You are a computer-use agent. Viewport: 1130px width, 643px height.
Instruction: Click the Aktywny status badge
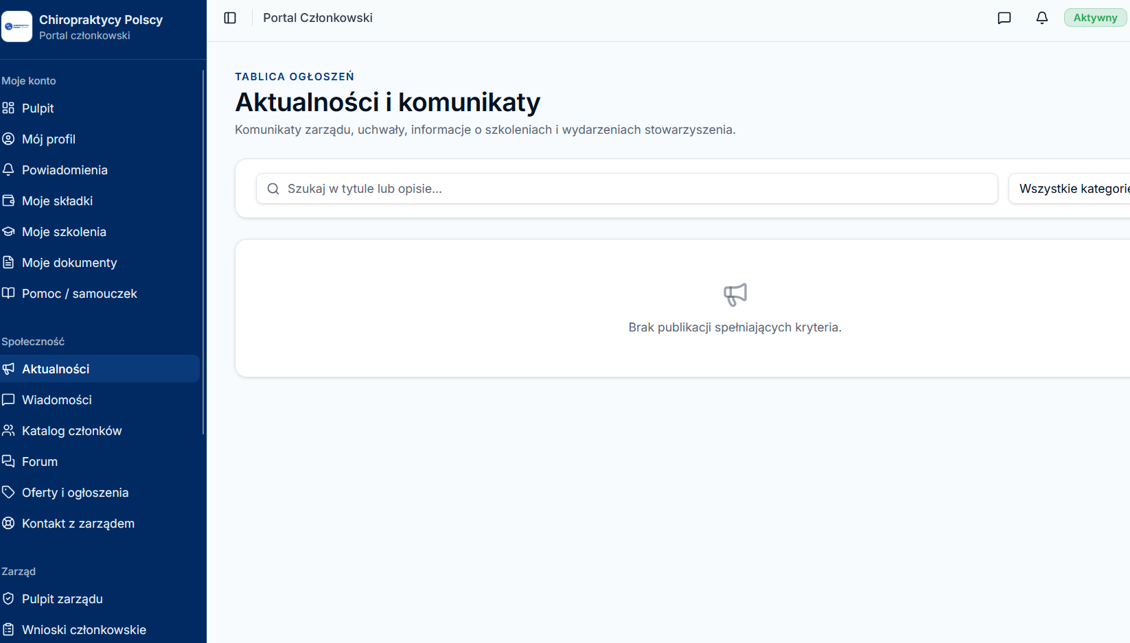pos(1096,18)
